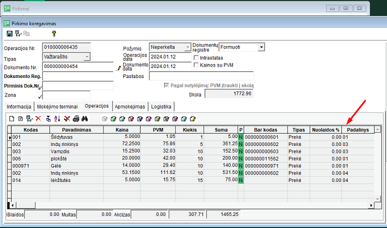Screen dimensions: 387x228
Task: Open the Požymis Neperkelta dropdown
Action: (x=188, y=47)
